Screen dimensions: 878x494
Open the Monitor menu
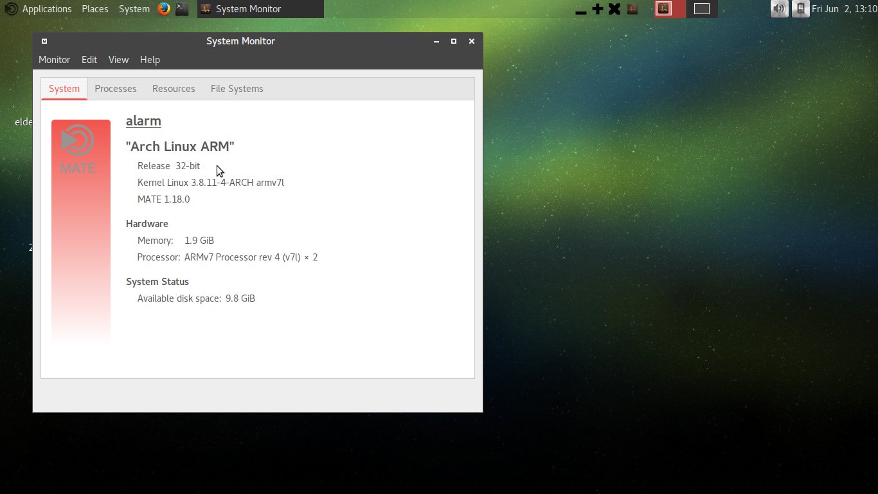(54, 60)
